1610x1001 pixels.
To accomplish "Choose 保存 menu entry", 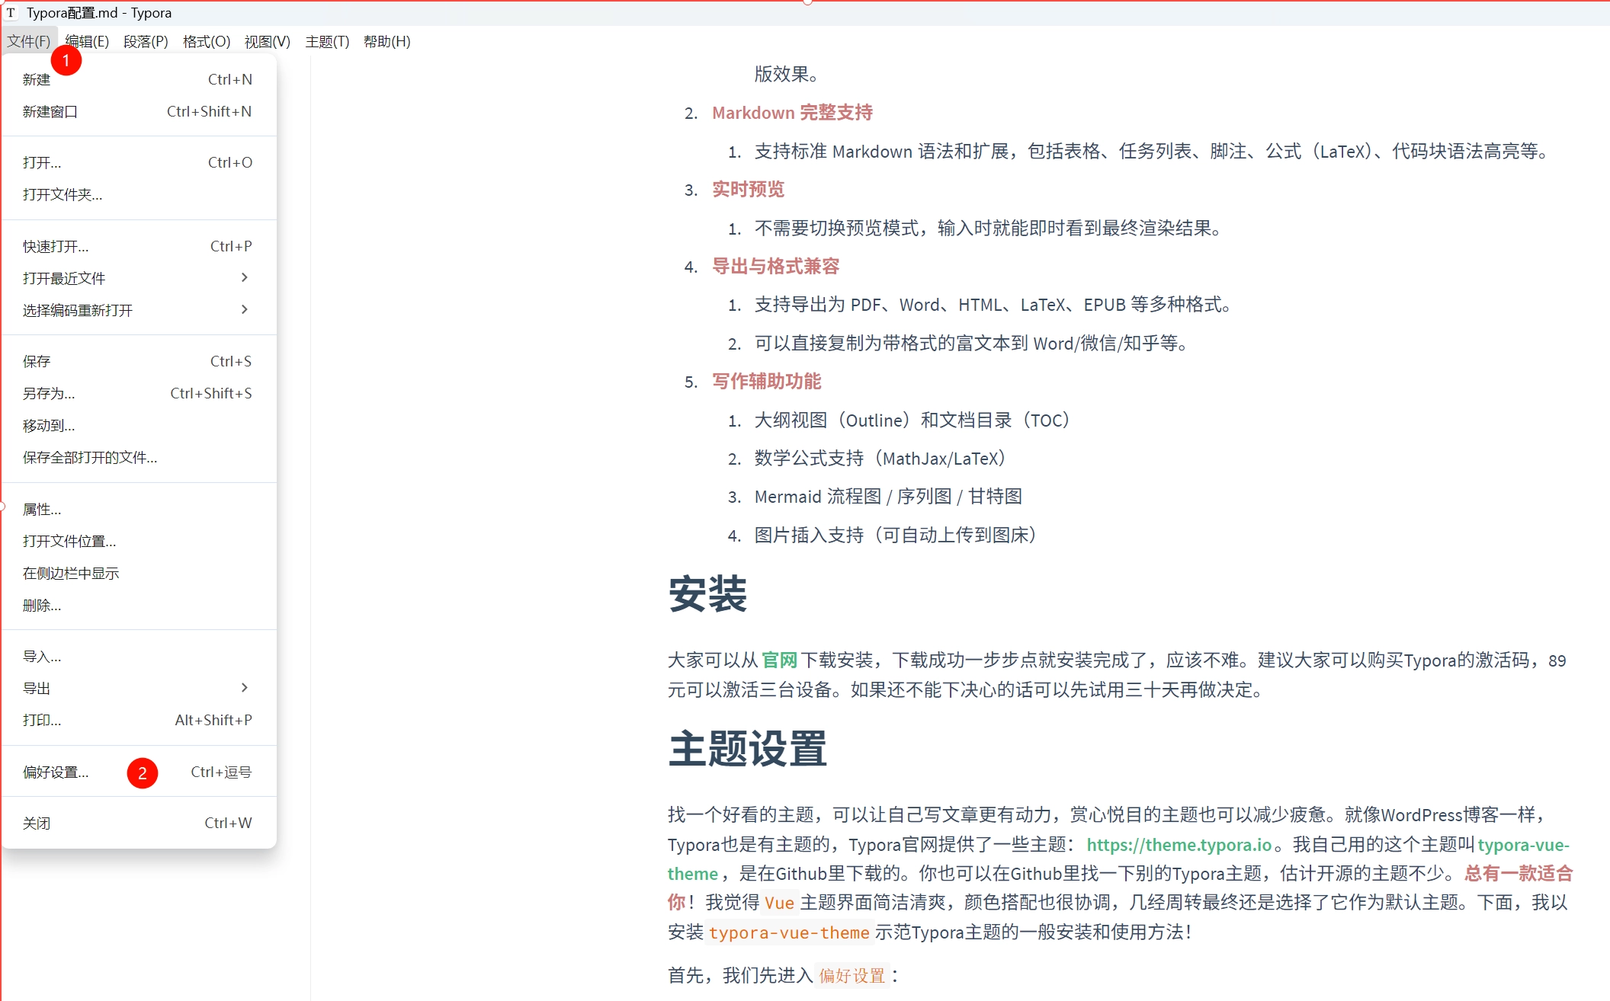I will [139, 361].
